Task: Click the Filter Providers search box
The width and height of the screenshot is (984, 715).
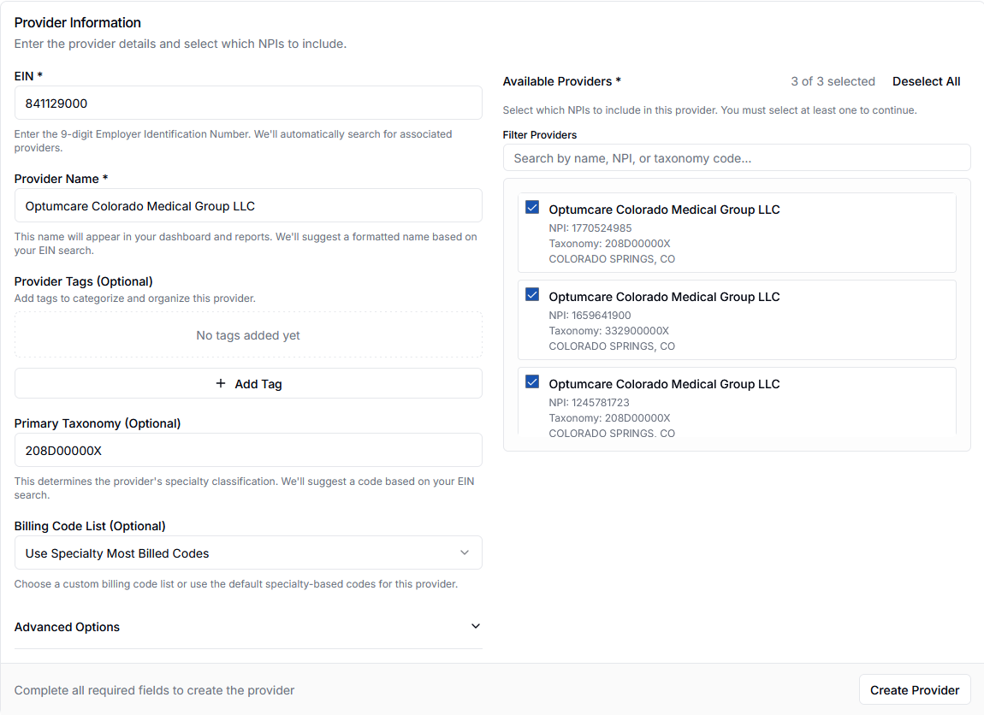Action: pos(736,157)
